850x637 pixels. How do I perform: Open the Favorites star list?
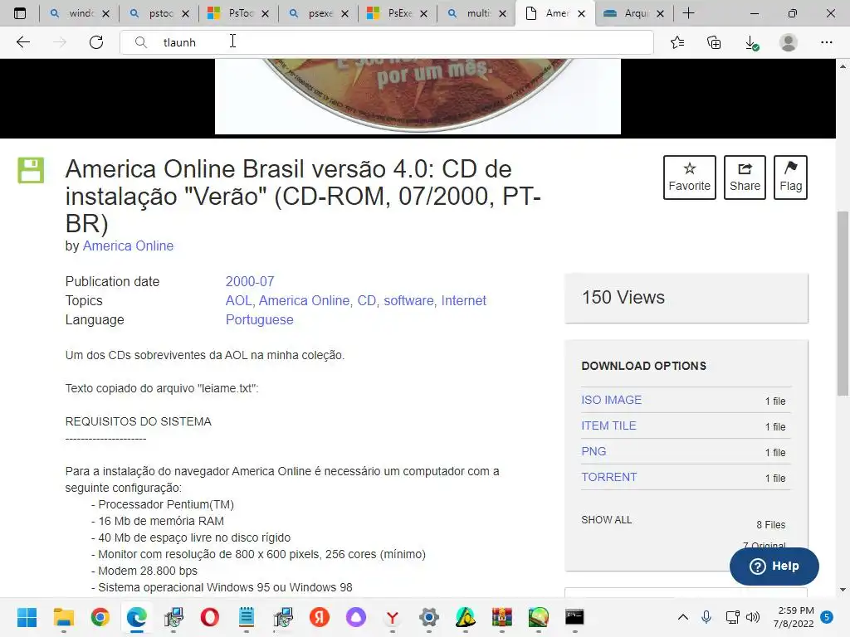coord(677,42)
